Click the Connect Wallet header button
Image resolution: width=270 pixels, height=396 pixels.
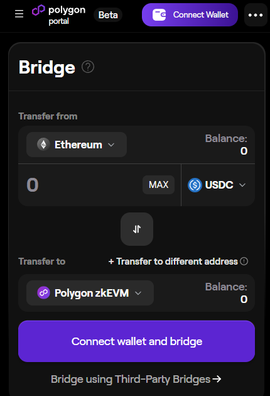coord(190,14)
